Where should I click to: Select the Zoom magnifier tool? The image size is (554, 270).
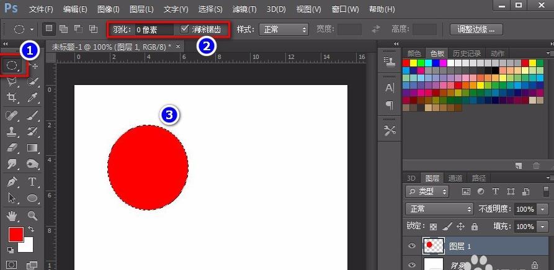(32, 215)
